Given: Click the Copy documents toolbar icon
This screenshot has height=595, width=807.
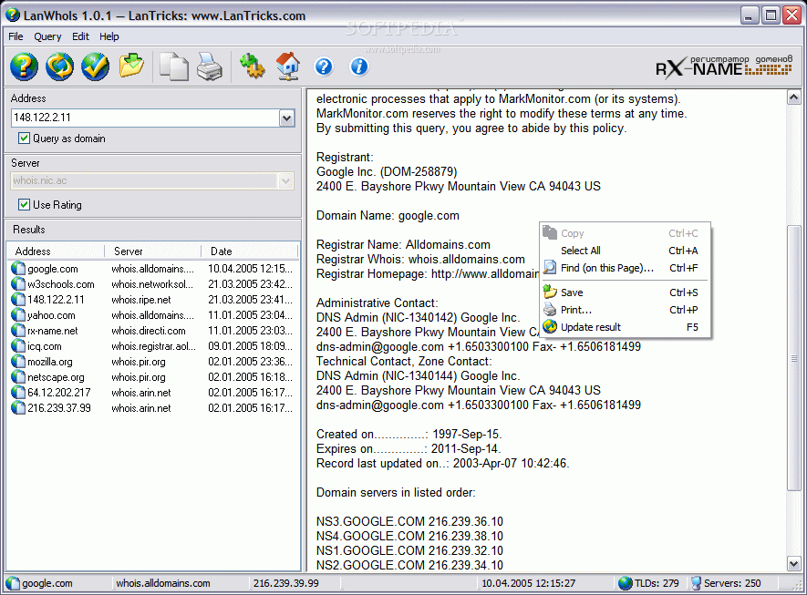Looking at the screenshot, I should 174,67.
